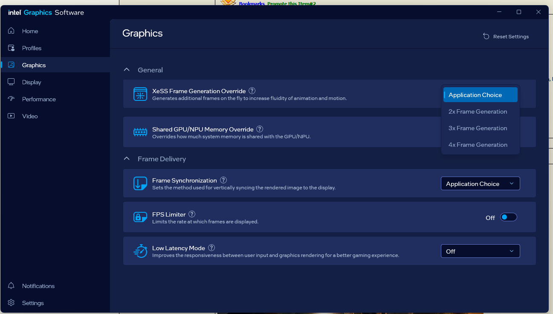553x314 pixels.
Task: Open Notifications from the sidebar
Action: point(38,286)
